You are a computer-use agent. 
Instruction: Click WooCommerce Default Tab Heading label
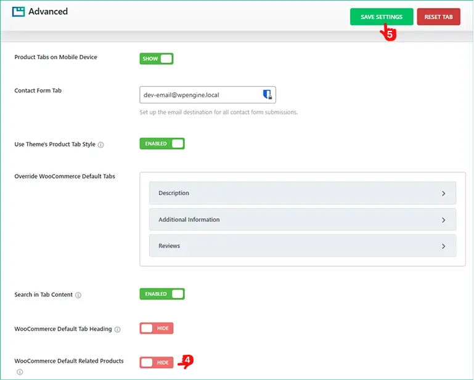[x=63, y=329]
